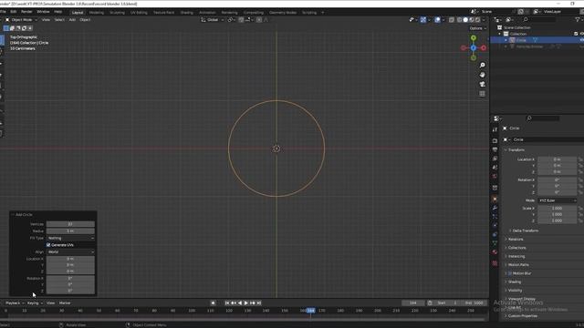Open the Particles properties tab icon
The width and height of the screenshot is (584, 328).
tap(495, 217)
